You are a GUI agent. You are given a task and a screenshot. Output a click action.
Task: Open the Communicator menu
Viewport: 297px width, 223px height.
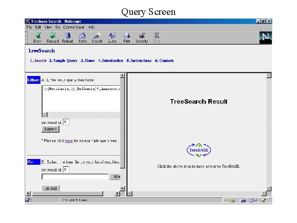[74, 27]
